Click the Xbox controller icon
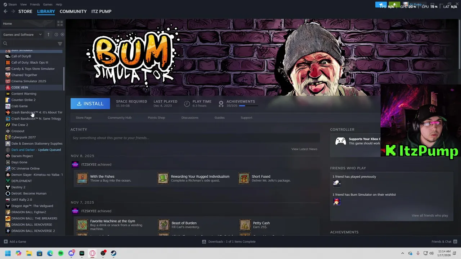The width and height of the screenshot is (461, 259). pos(340,141)
